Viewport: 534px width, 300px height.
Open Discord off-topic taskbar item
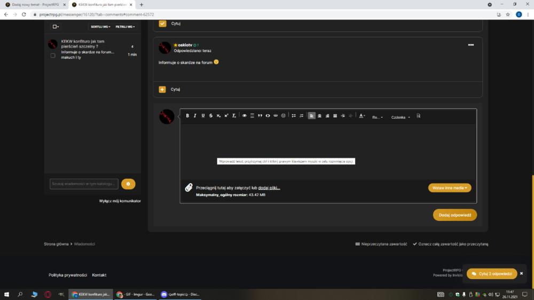(180, 294)
